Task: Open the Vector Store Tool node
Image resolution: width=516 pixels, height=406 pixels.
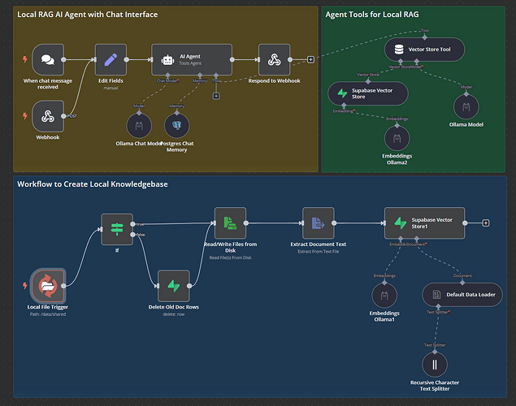Action: (424, 50)
